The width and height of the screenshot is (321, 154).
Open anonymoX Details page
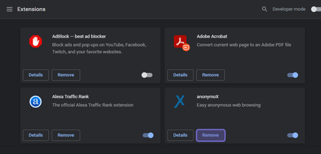click(180, 135)
